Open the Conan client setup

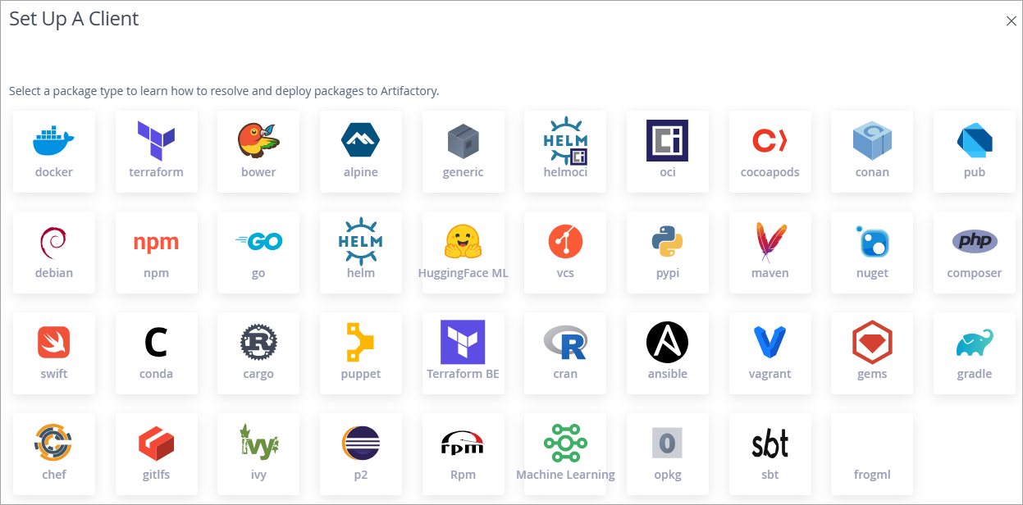pyautogui.click(x=871, y=151)
